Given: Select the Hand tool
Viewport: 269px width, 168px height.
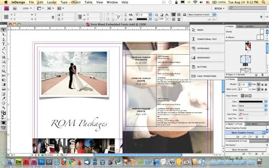Looking at the screenshot, I should point(3,103).
